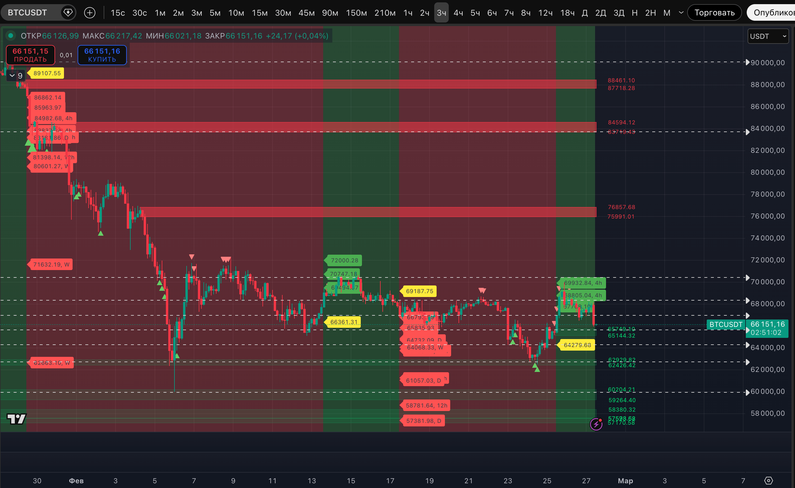This screenshot has width=795, height=488.
Task: Click the arrow marker at 90 000 level
Action: tap(747, 62)
